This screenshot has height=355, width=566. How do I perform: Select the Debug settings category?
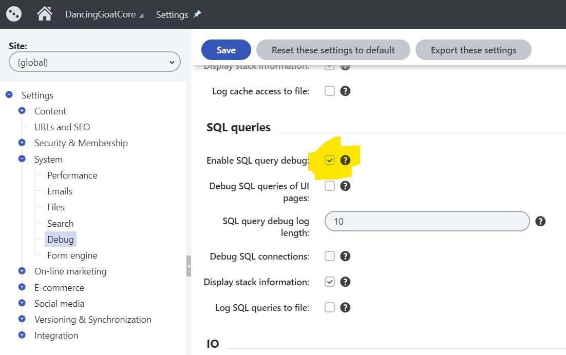[60, 239]
